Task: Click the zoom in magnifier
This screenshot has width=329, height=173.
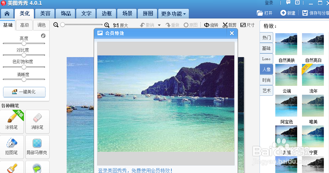Action: [107, 25]
